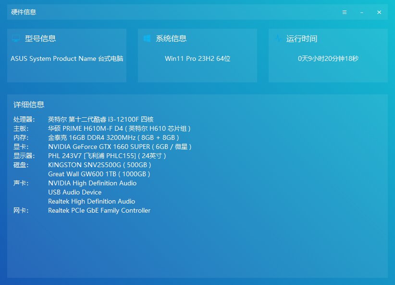Select the 系统信息 card heading
This screenshot has height=285, width=395.
click(171, 39)
